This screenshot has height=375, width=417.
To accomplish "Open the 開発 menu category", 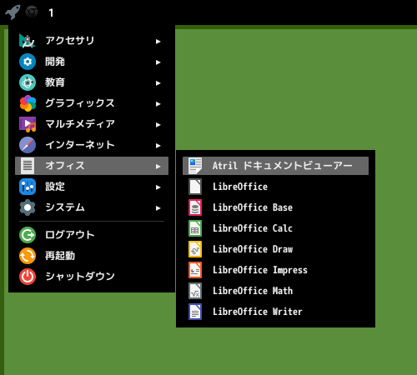I will tap(92, 62).
